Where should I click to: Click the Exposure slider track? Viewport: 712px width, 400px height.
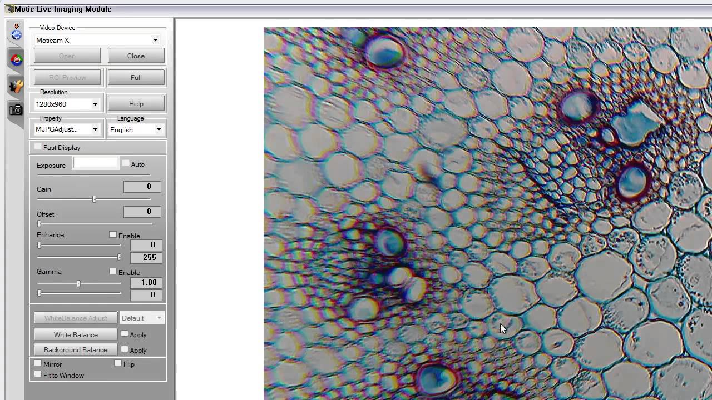coord(94,175)
